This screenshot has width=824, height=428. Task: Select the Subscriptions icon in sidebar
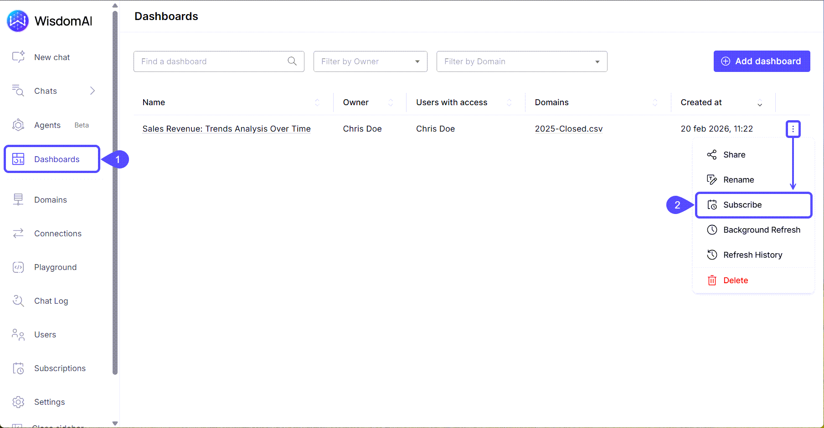18,368
